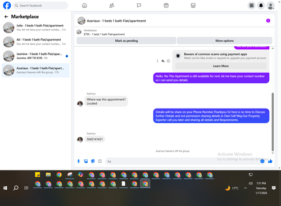Open the volume control in tray
This screenshot has height=206, width=281.
[251, 183]
